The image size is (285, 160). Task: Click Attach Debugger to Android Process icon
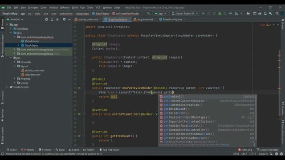coord(236,13)
